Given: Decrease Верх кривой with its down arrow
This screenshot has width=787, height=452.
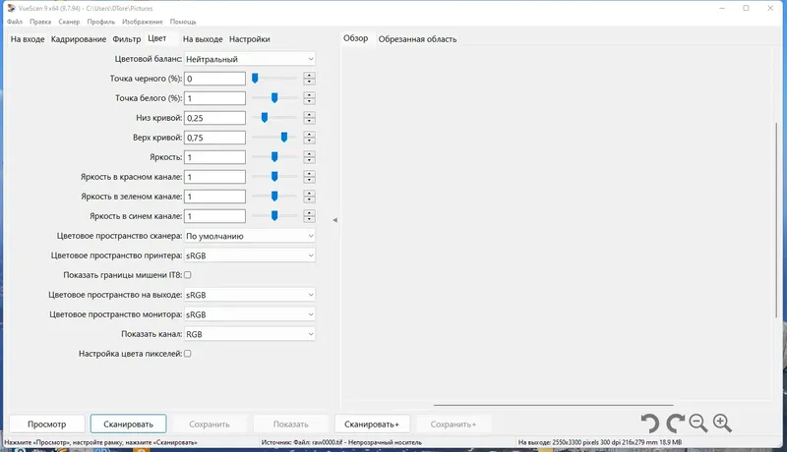Looking at the screenshot, I should [309, 141].
